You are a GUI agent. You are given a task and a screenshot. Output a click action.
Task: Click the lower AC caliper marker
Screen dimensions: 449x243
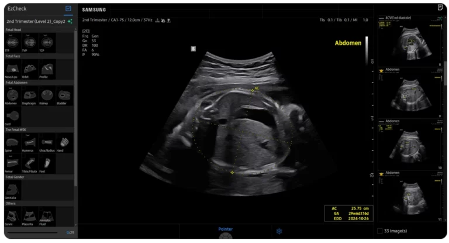pyautogui.click(x=232, y=172)
